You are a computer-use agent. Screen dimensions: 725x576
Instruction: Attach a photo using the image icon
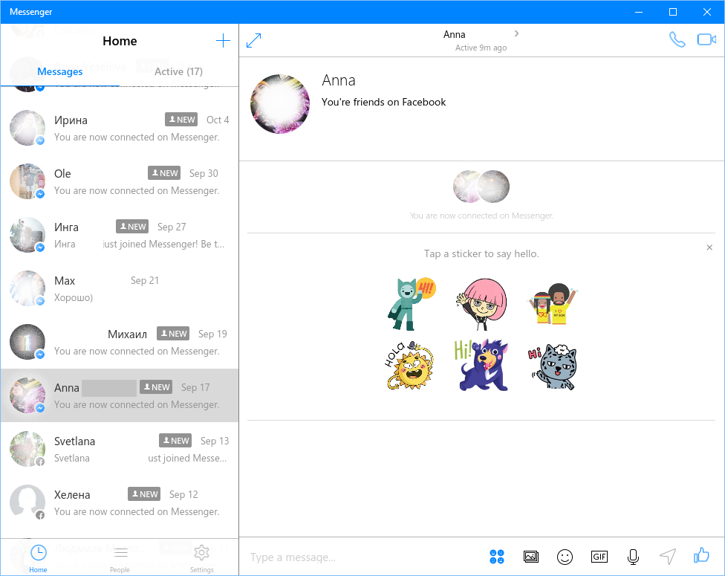530,557
